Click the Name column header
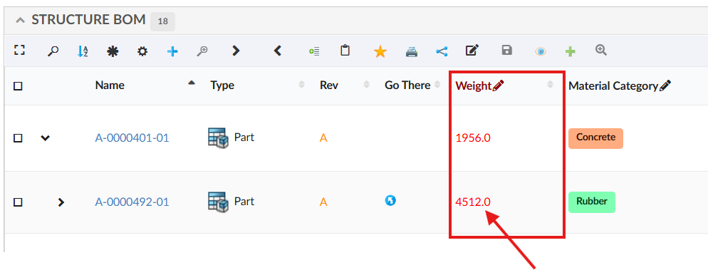 point(110,85)
